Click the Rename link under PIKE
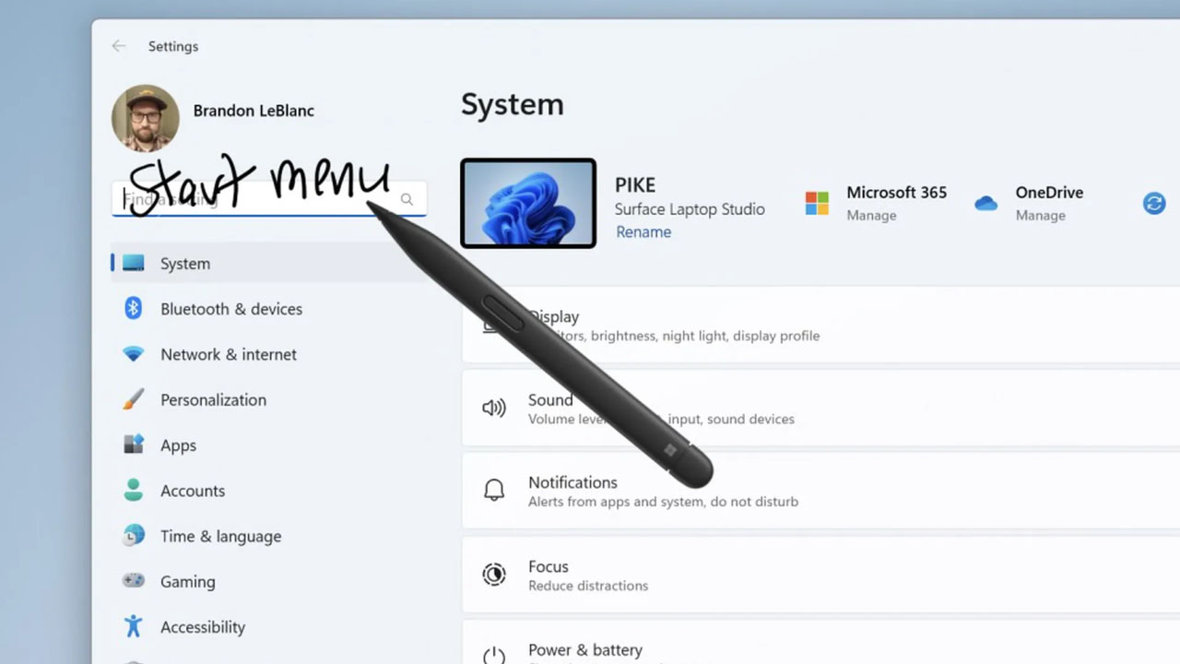This screenshot has width=1180, height=664. click(x=643, y=232)
